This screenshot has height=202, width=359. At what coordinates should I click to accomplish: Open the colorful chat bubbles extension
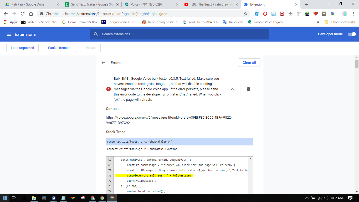tap(332, 14)
